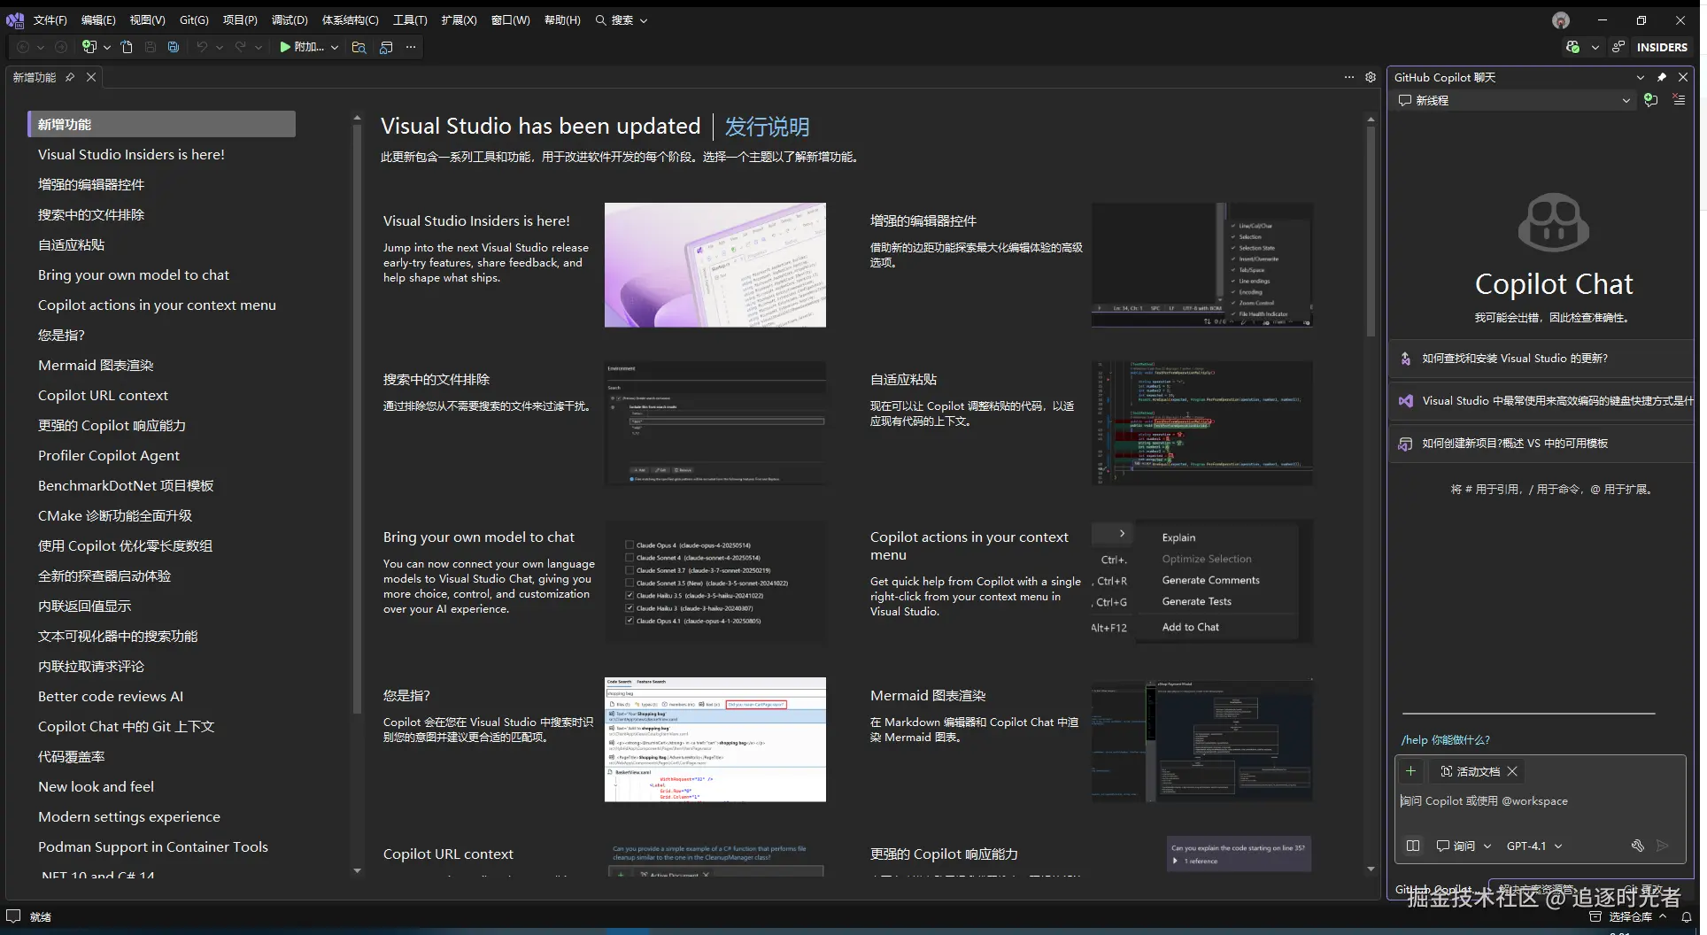
Task: Click the send feedback icon beside INSIDERS
Action: (1618, 47)
